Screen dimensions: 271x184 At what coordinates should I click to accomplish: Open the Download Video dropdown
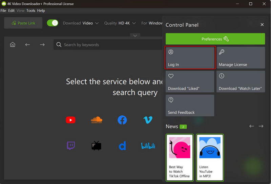81,23
